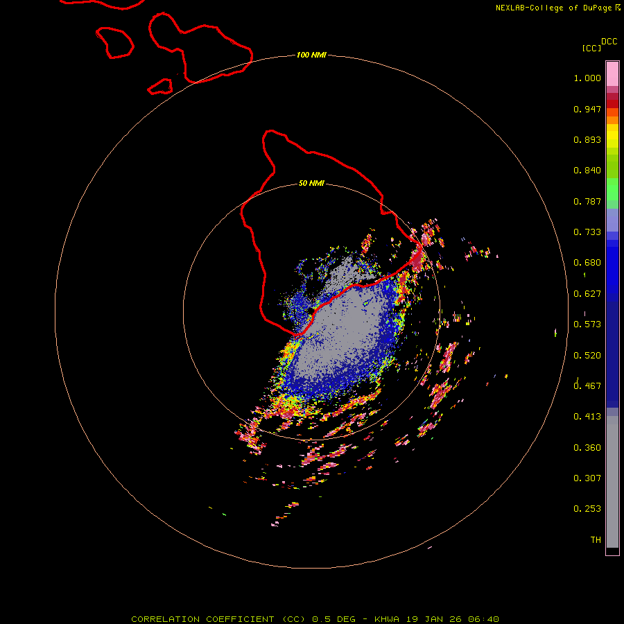Viewport: 624px width, 624px height.
Task: Click the TH threshold label
Action: pyautogui.click(x=596, y=540)
